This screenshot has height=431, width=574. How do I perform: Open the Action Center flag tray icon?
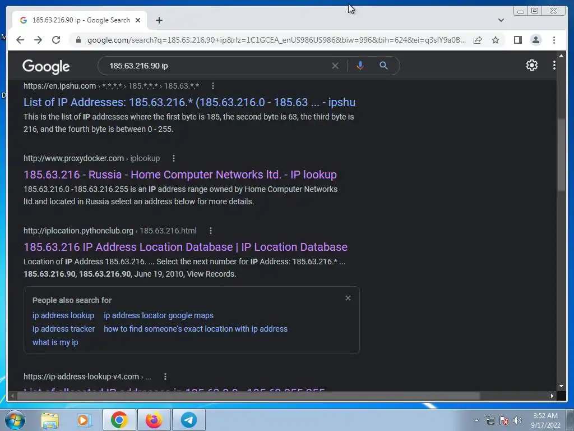(x=504, y=421)
